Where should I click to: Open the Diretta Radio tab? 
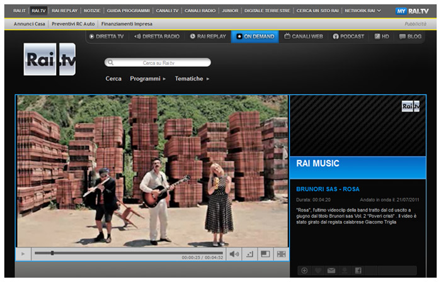pyautogui.click(x=157, y=37)
